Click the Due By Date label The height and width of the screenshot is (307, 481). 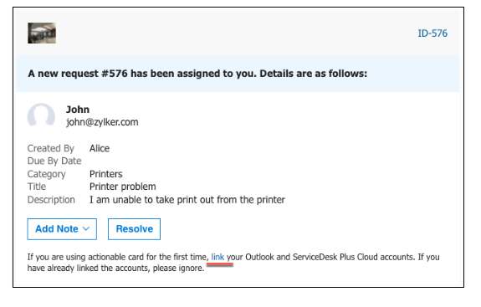pos(54,161)
